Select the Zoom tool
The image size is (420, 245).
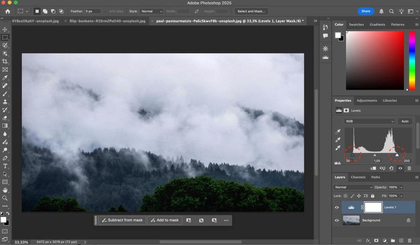point(5,198)
